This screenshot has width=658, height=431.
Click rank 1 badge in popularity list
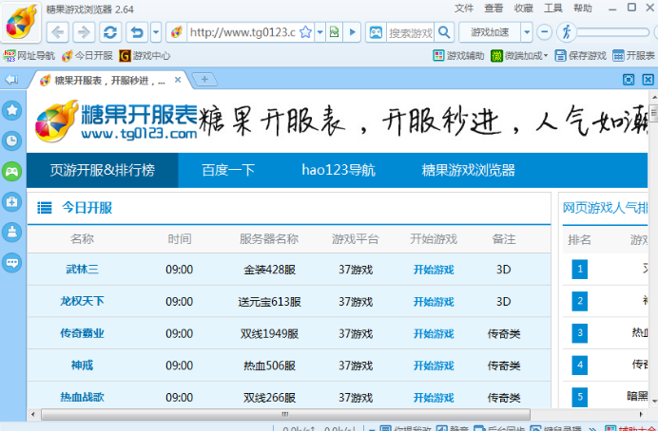coord(580,269)
